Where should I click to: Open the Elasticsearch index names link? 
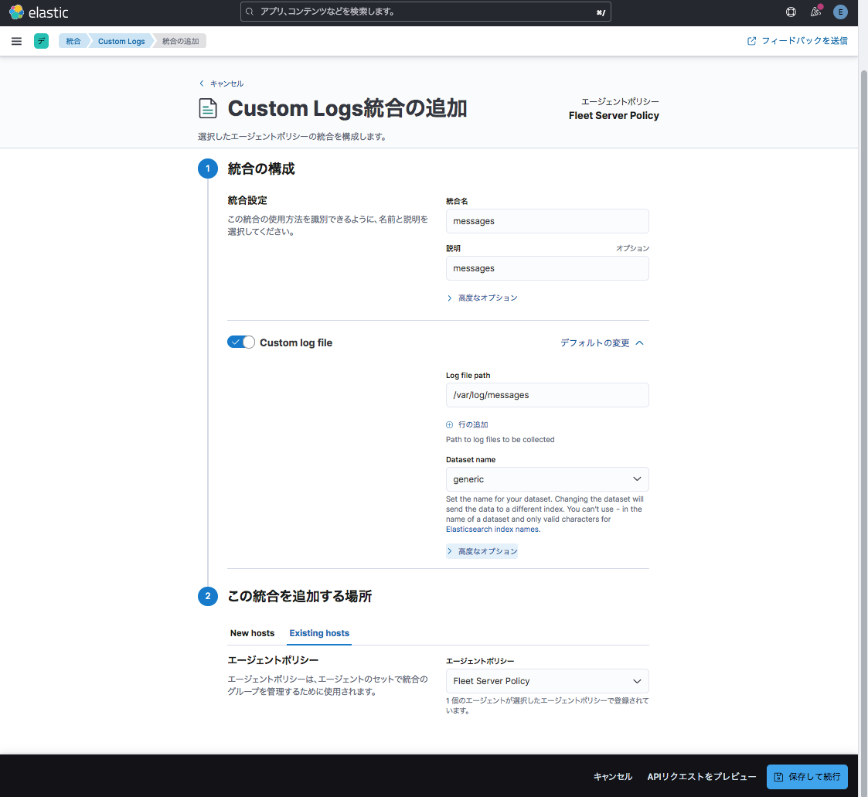click(x=492, y=530)
